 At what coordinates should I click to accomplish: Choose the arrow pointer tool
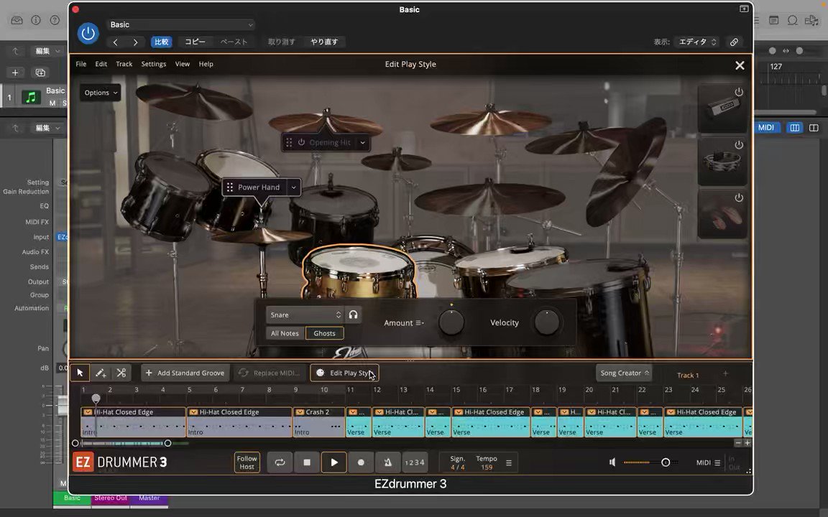80,373
